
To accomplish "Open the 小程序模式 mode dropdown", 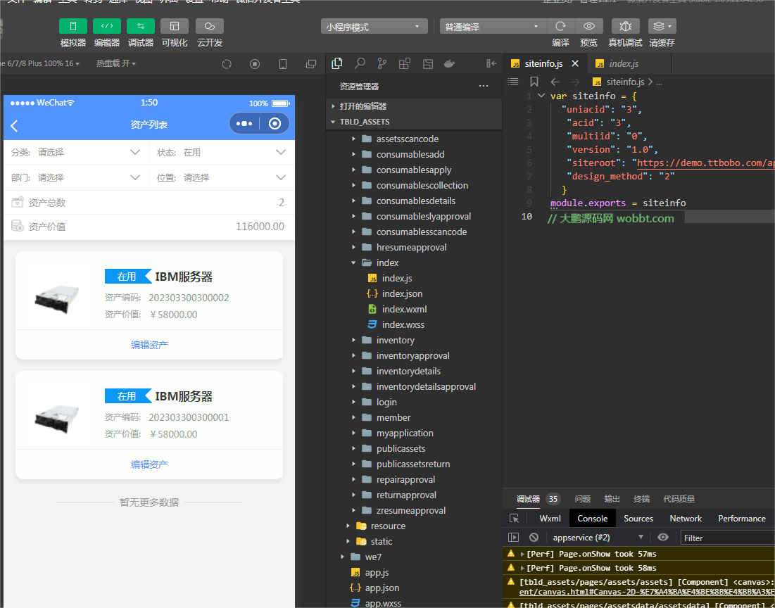I will [x=374, y=25].
